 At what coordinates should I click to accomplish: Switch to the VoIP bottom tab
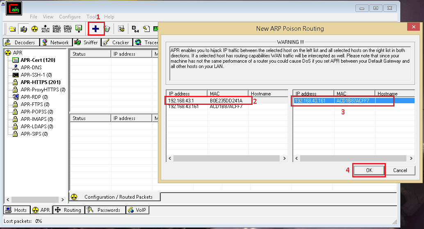pyautogui.click(x=137, y=210)
